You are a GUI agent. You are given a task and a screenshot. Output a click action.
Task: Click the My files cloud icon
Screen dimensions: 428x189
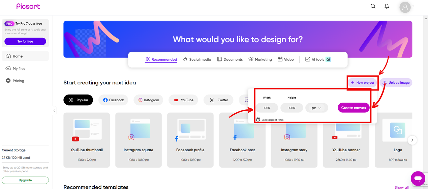click(x=8, y=69)
